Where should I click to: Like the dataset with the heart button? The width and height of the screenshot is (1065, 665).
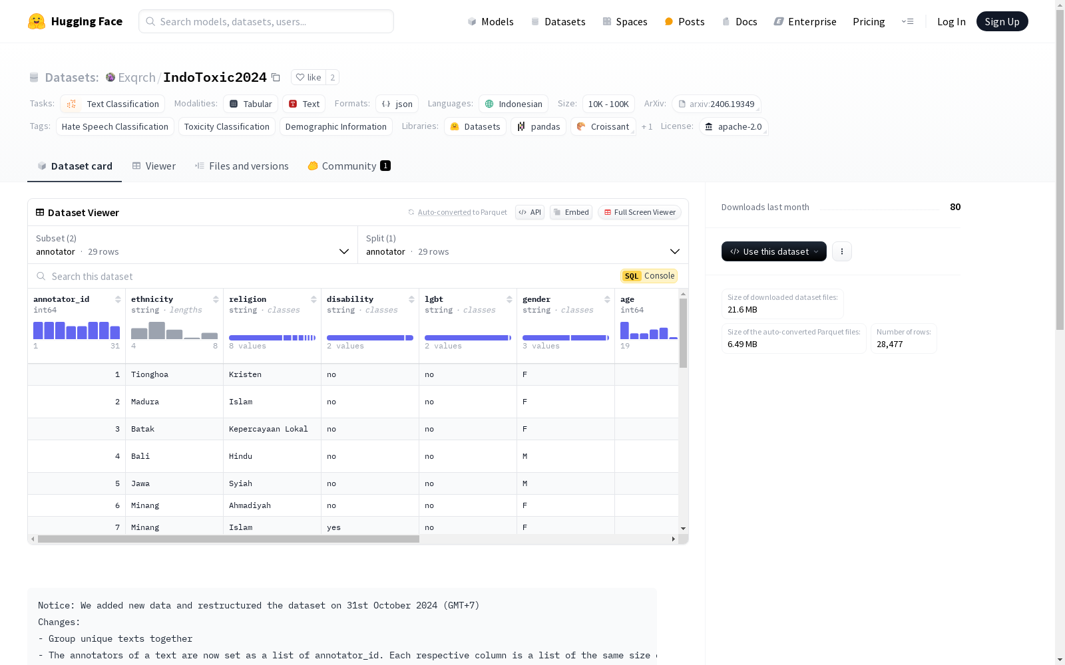(x=308, y=77)
